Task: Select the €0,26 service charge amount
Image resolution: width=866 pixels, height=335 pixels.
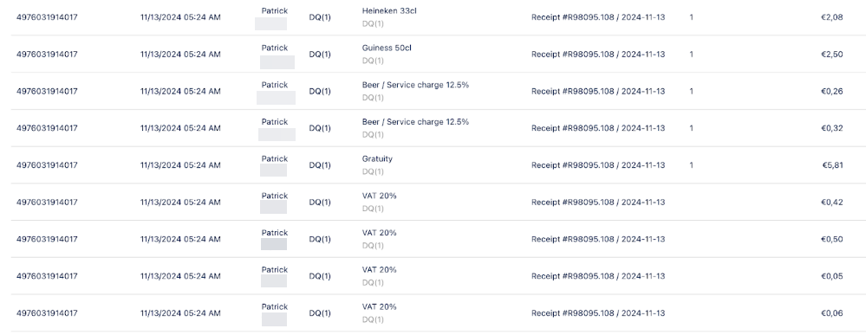Action: 831,91
